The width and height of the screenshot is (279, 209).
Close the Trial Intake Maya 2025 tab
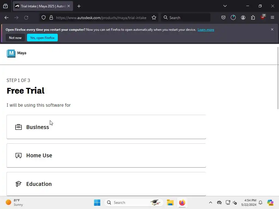[x=69, y=6]
